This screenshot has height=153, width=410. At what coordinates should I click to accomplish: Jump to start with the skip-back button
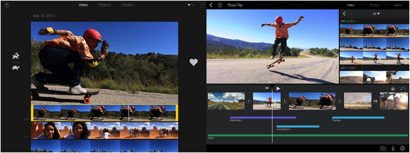tap(267, 88)
